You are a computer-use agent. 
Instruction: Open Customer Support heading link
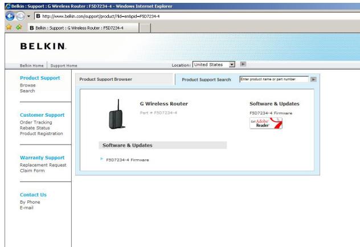42,115
